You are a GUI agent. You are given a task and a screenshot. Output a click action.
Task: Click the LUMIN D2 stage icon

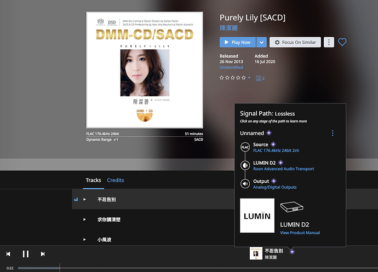click(245, 165)
